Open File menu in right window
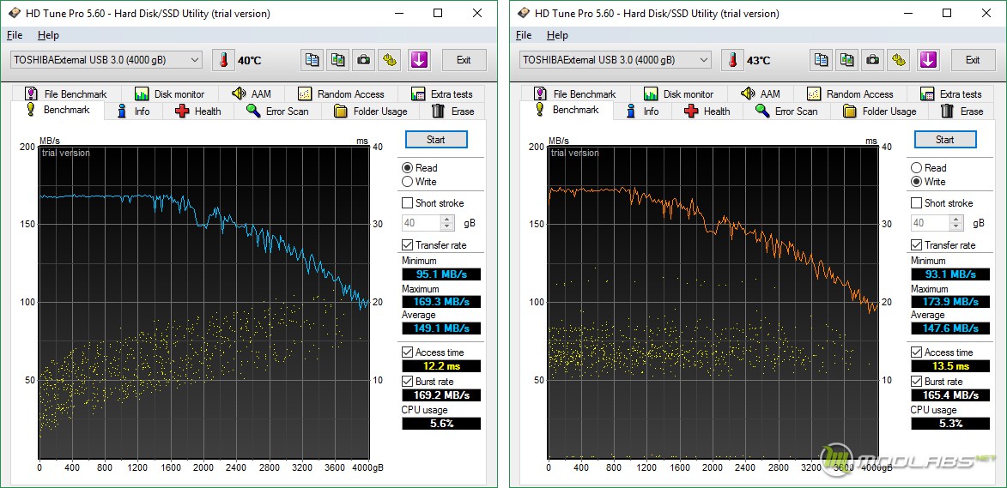The height and width of the screenshot is (488, 1007). [x=524, y=35]
